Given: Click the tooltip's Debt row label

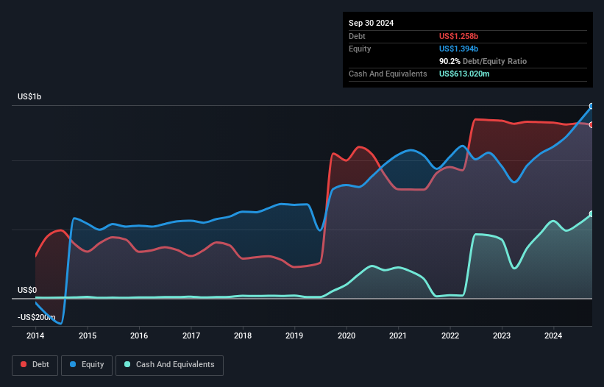Looking at the screenshot, I should 357,36.
